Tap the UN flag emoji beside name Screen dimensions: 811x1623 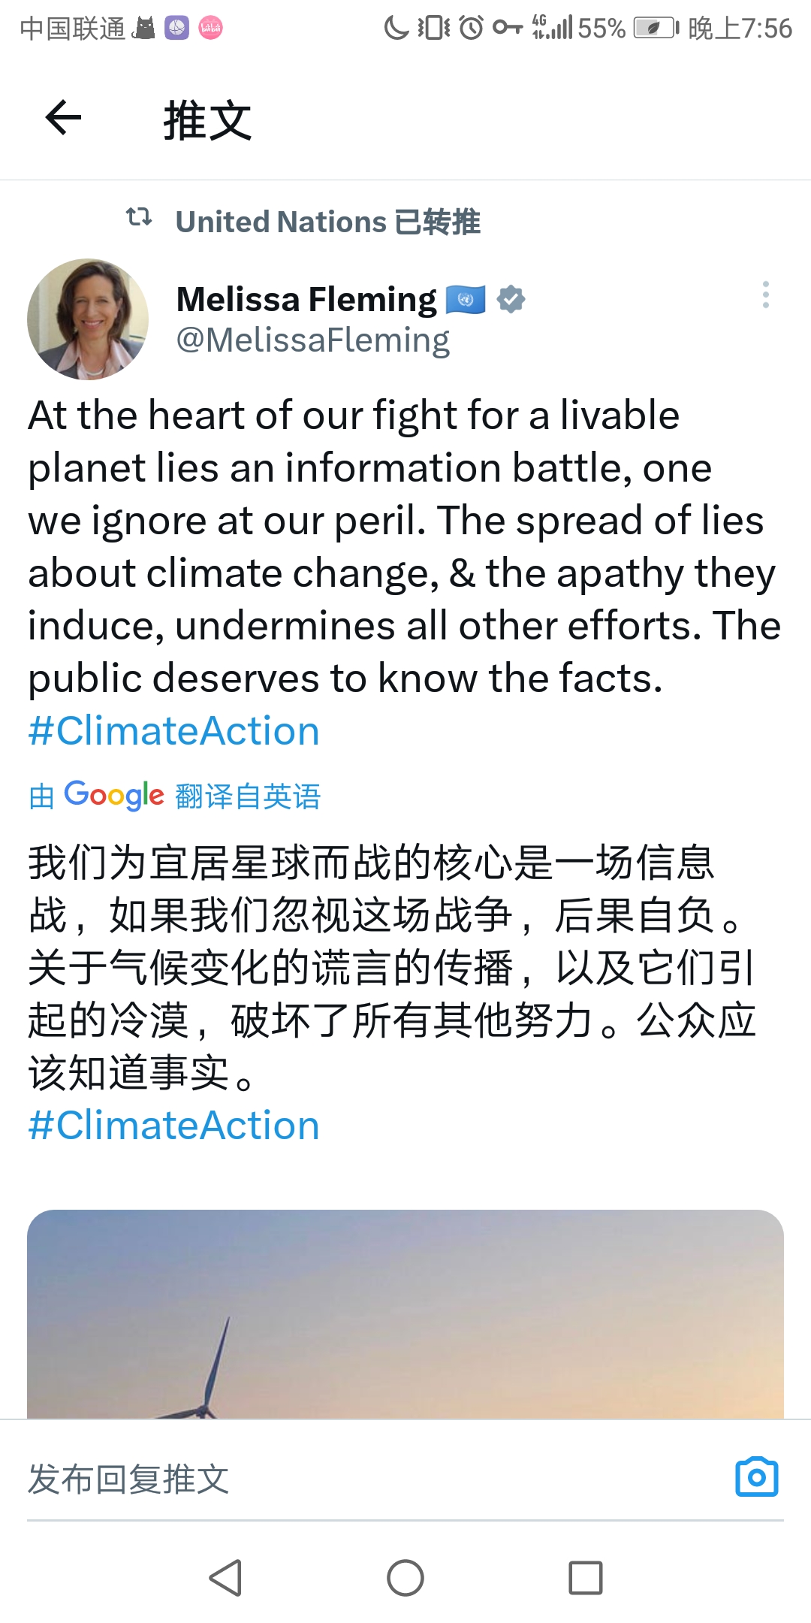tap(466, 299)
